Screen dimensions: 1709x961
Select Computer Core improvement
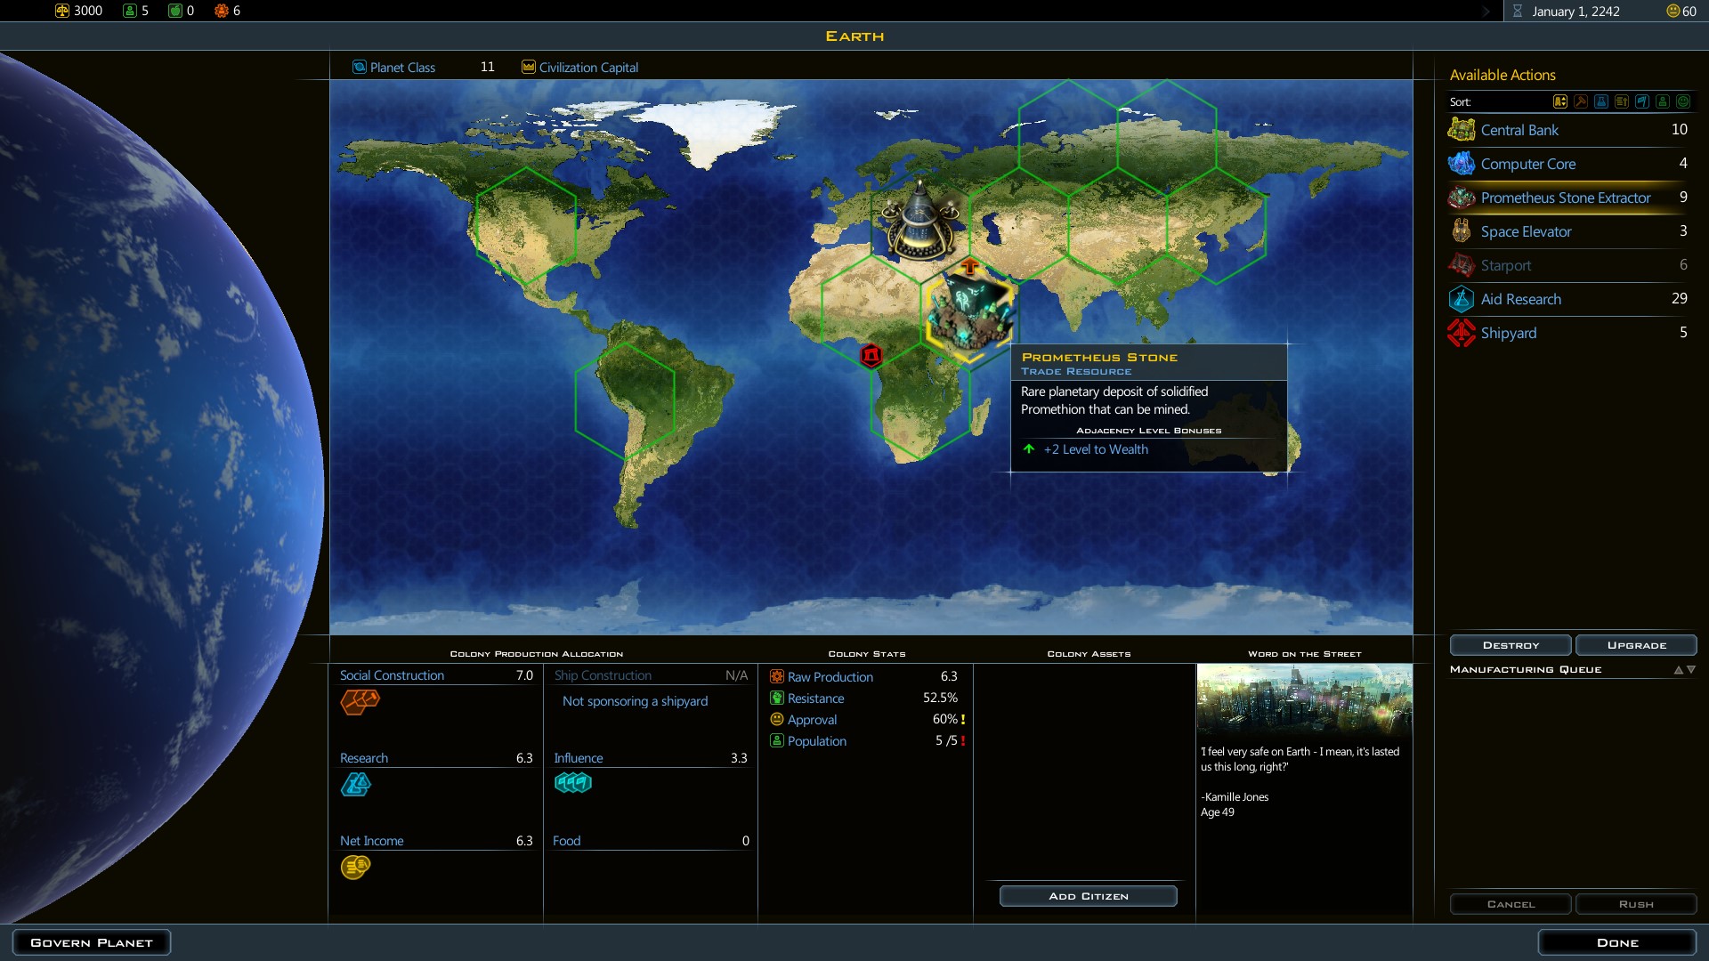click(x=1527, y=164)
